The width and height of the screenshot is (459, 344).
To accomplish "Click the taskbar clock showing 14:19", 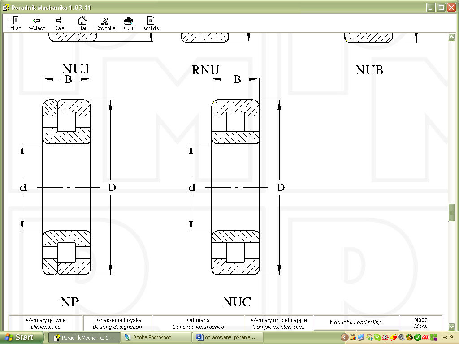I will (446, 337).
